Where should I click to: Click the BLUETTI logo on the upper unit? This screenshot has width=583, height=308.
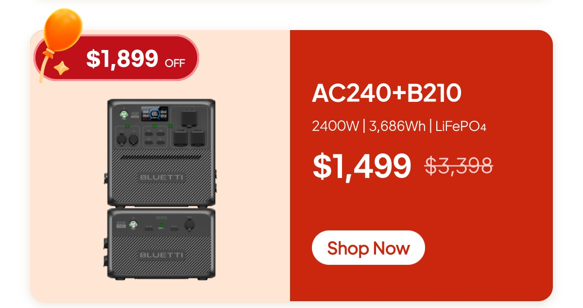tap(161, 177)
